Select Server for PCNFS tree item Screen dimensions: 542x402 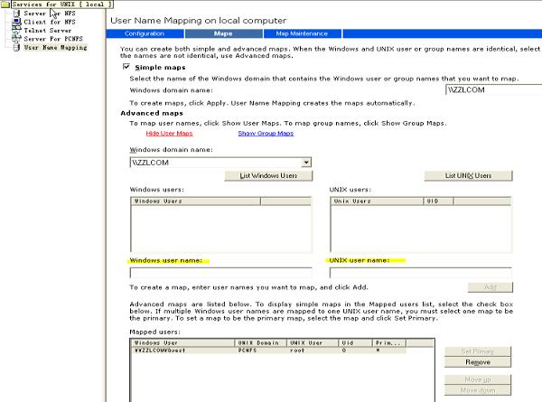point(53,39)
